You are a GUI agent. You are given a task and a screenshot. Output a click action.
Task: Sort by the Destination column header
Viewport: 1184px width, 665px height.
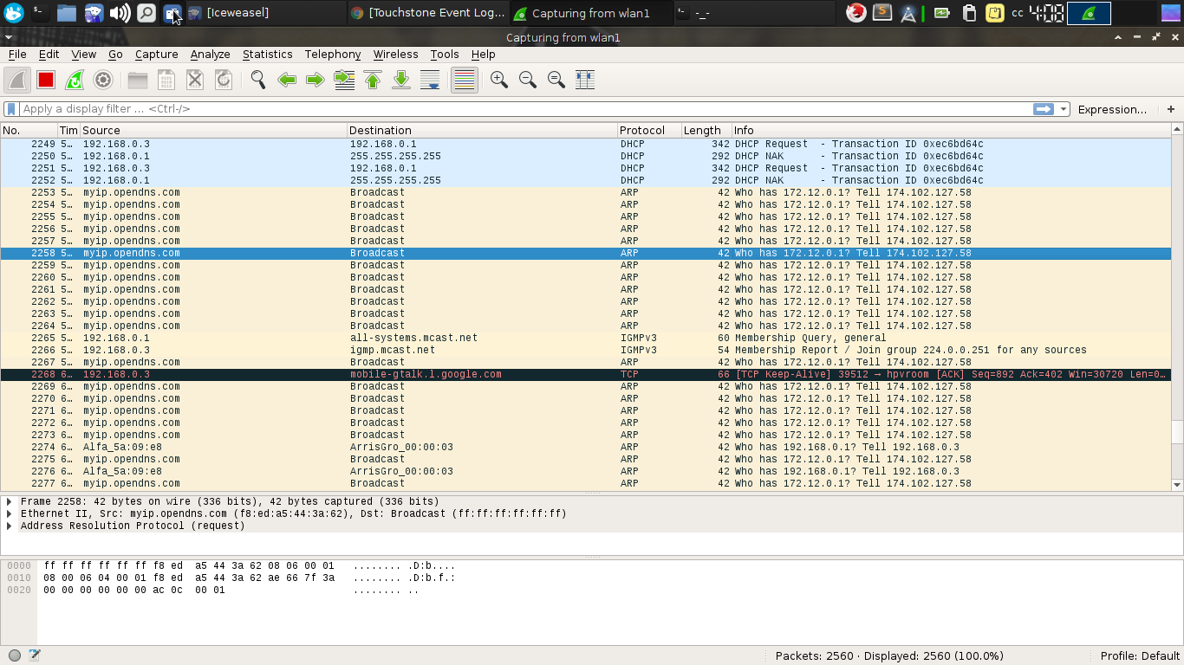[482, 130]
